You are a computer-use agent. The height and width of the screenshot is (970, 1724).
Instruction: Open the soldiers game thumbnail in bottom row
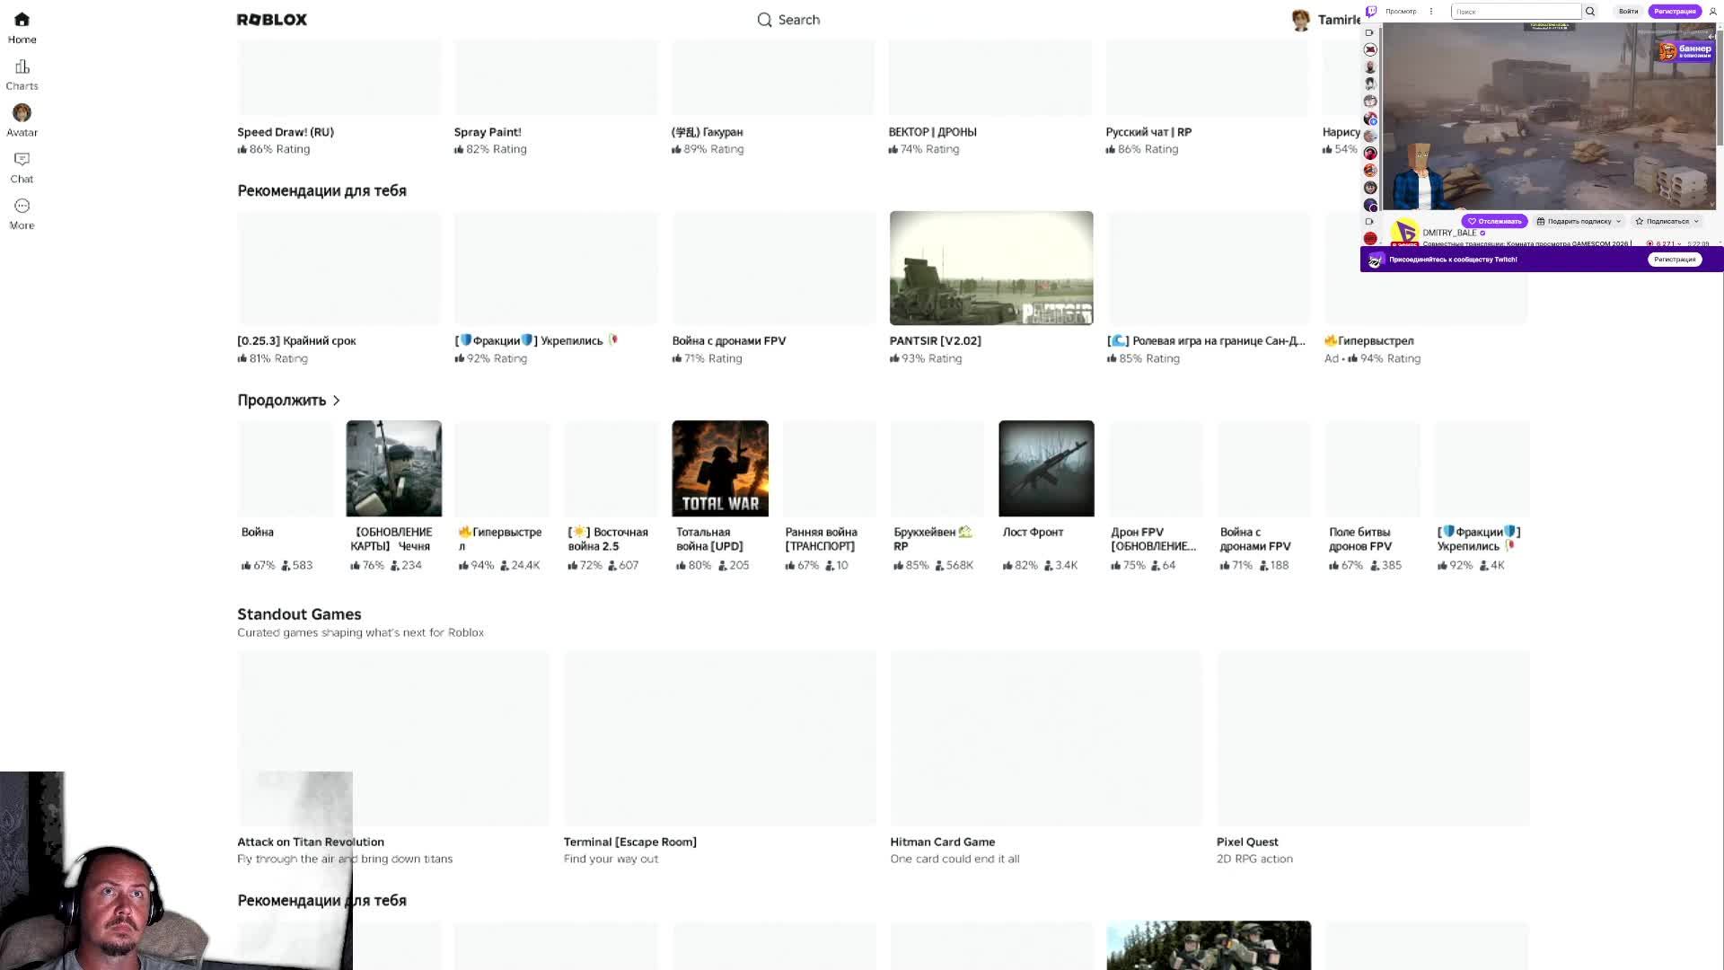1209,945
